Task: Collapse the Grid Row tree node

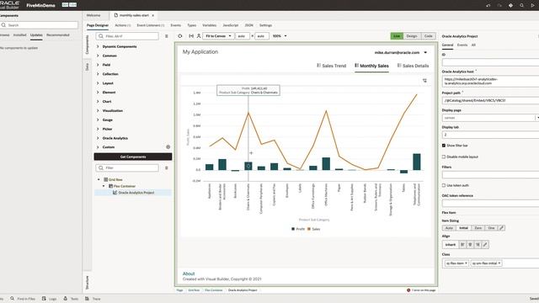Action: [99, 179]
